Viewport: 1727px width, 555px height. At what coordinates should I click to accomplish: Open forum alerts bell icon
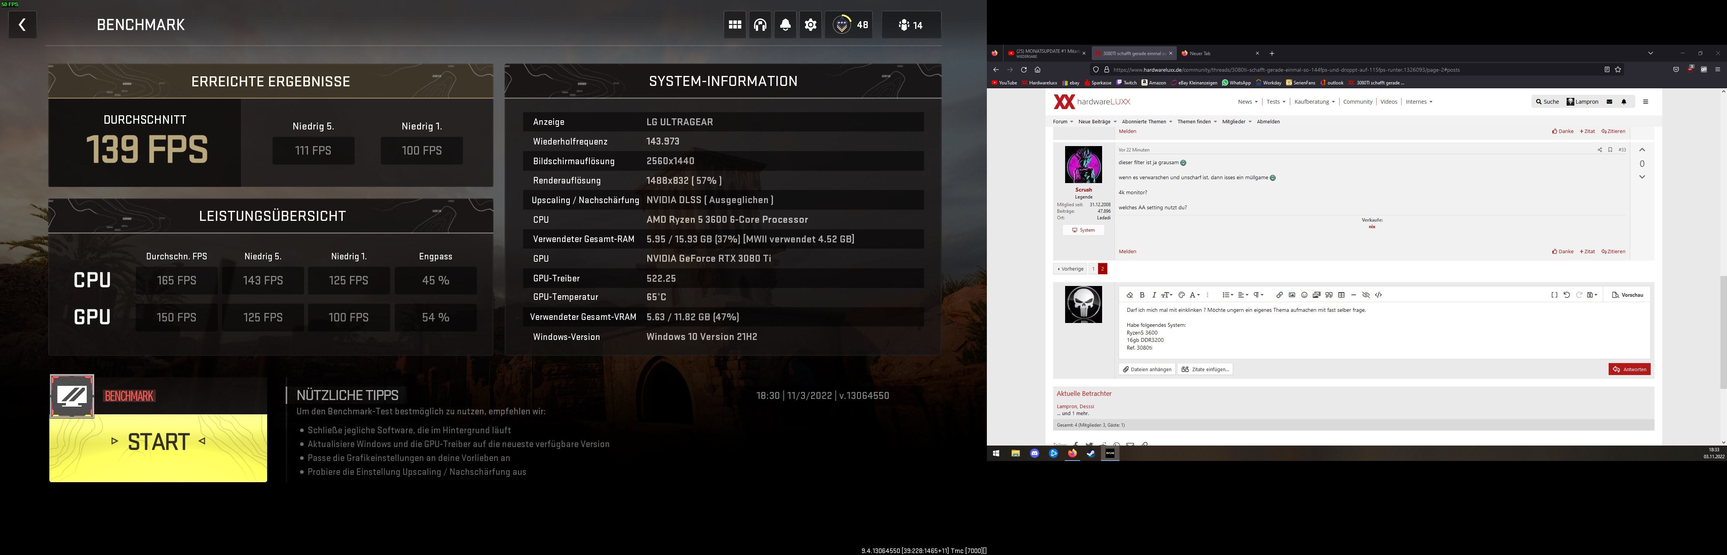pyautogui.click(x=1624, y=102)
